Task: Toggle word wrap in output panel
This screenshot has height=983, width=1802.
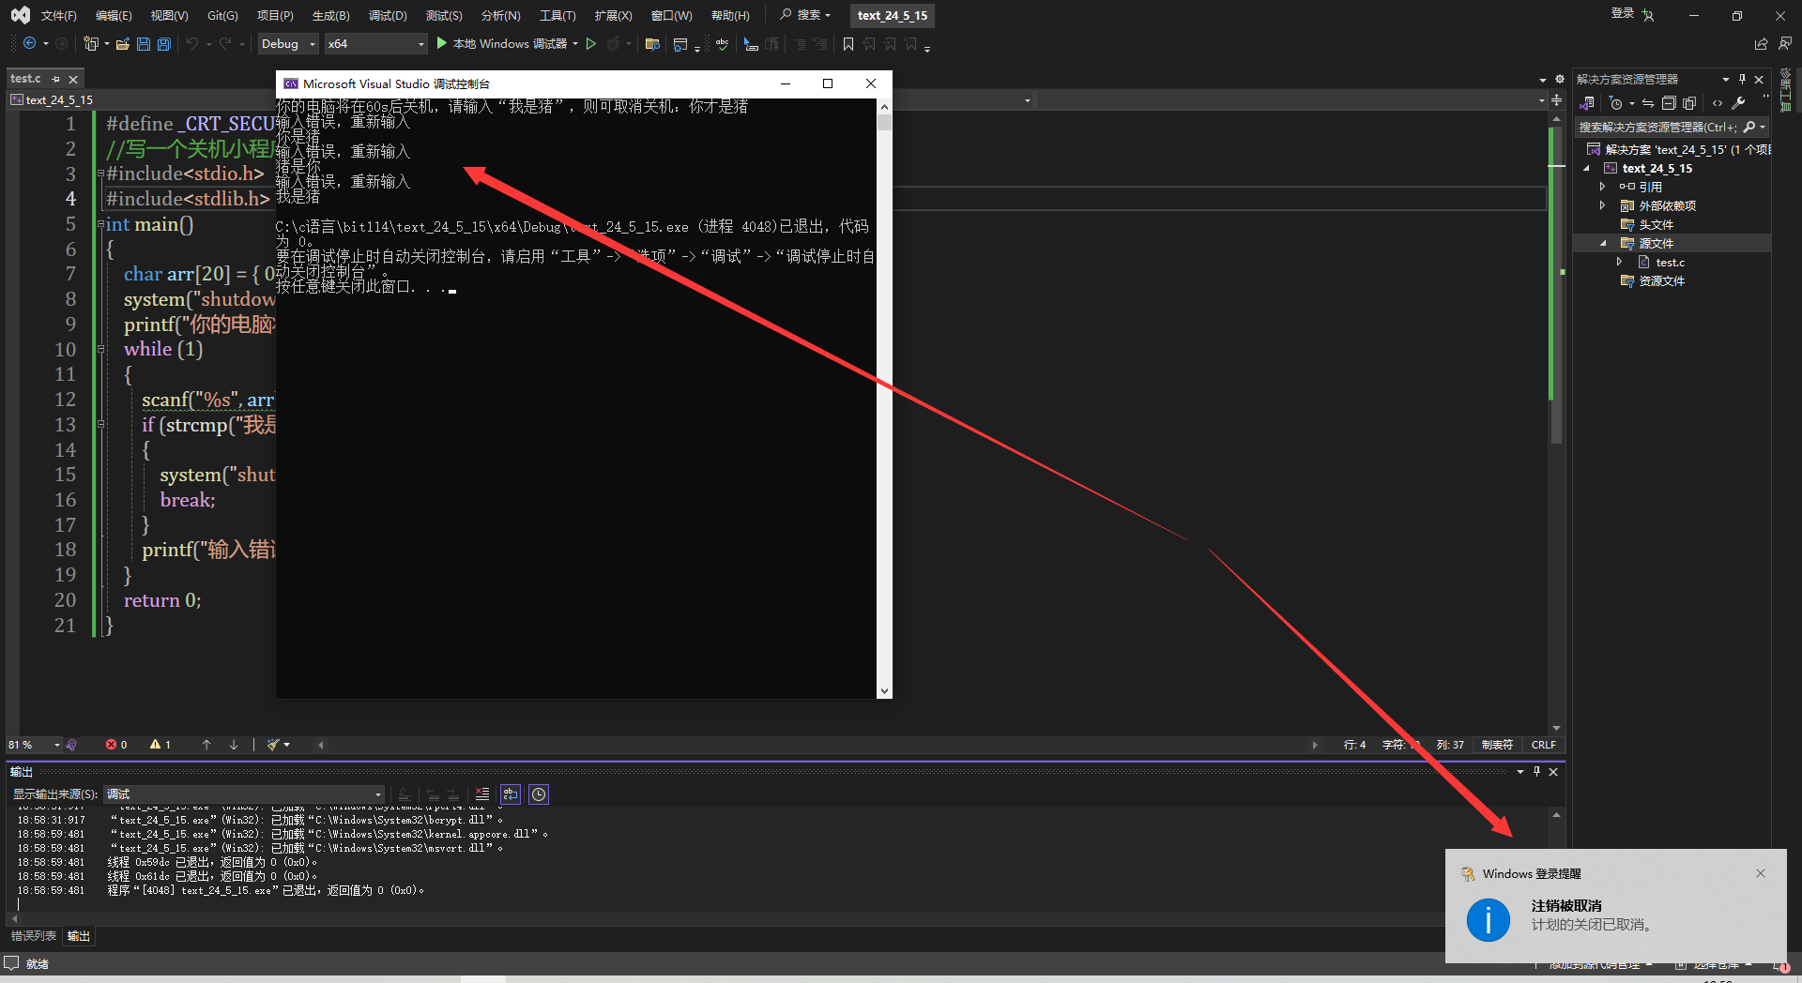Action: 511,794
